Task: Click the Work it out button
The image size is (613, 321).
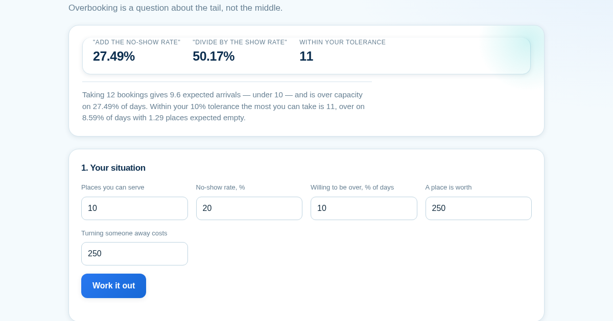Action: [113, 286]
